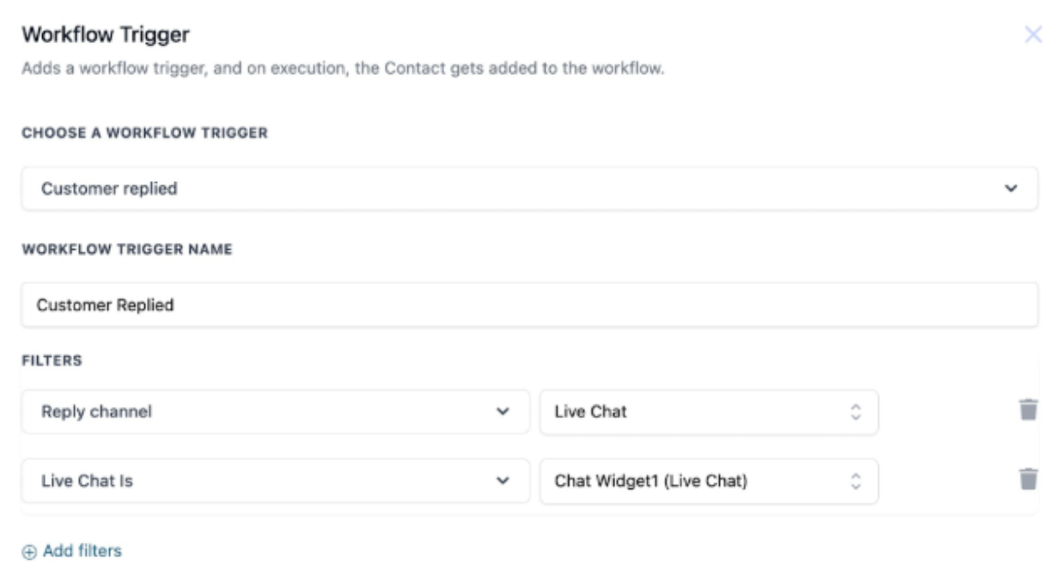The height and width of the screenshot is (570, 1062).
Task: Expand the Reply channel filter dropdown
Action: pyautogui.click(x=275, y=412)
